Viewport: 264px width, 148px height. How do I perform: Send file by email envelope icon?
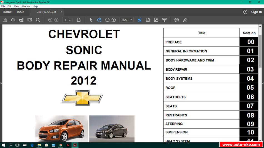30,20
